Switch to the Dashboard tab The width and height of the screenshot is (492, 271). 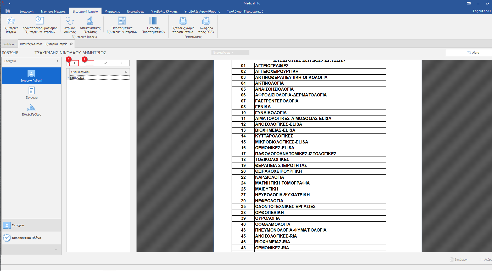[9, 44]
